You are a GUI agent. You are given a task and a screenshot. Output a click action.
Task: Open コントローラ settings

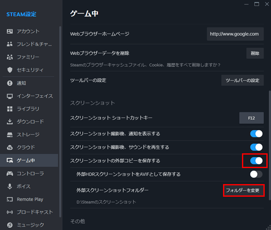pyautogui.click(x=29, y=174)
